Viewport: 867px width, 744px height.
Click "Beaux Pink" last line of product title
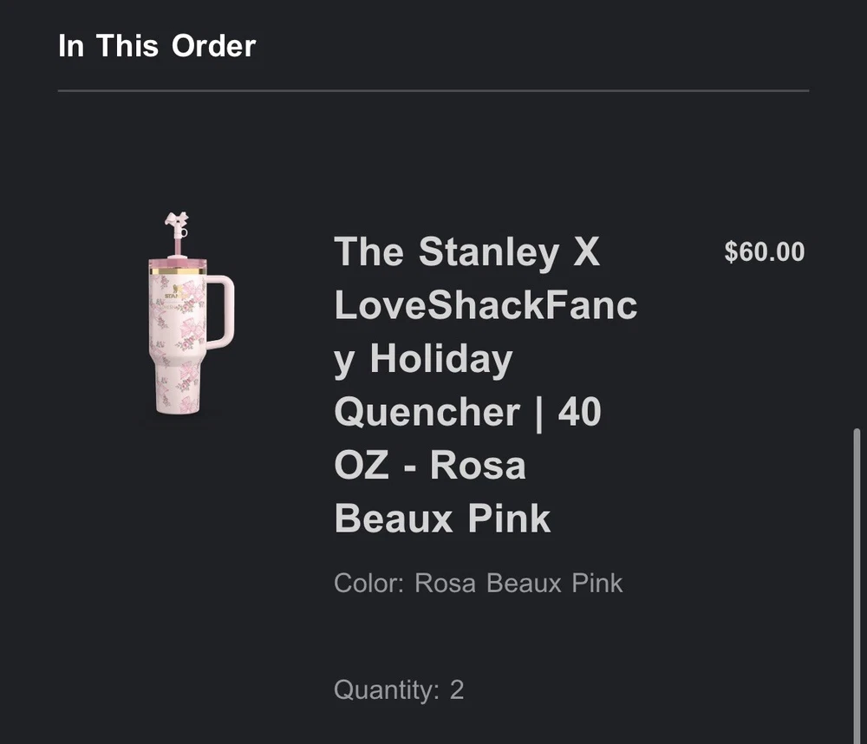click(x=442, y=519)
